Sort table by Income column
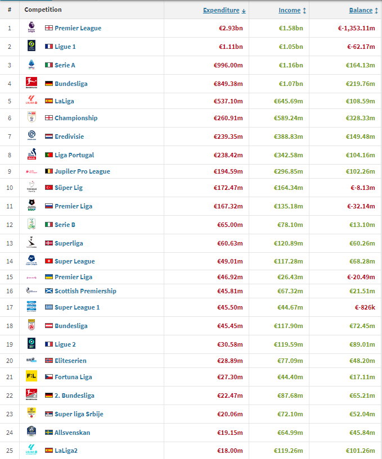The image size is (382, 459). click(x=293, y=10)
